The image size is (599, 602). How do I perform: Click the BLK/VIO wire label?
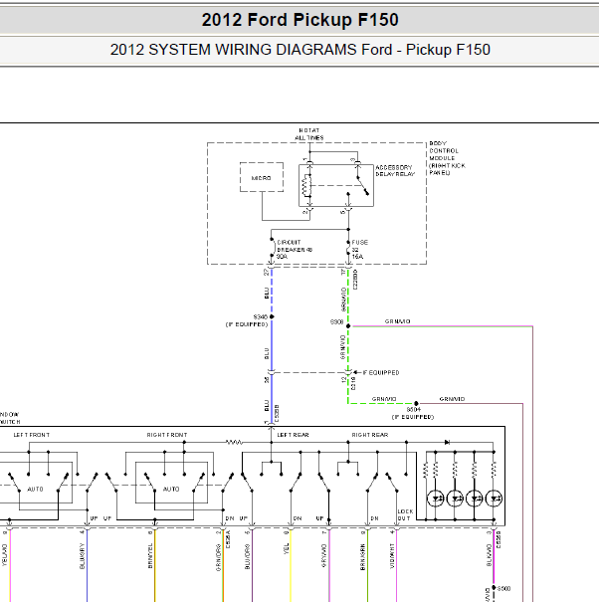click(x=490, y=555)
